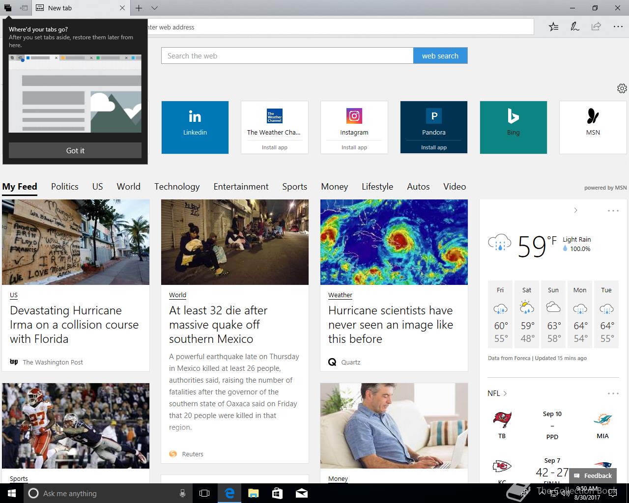Select the My Feed tab
This screenshot has width=629, height=503.
[x=20, y=187]
